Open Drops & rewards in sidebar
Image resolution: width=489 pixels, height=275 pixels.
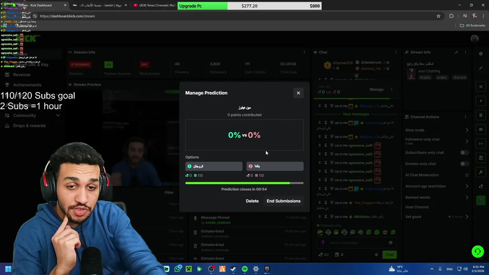[x=29, y=126]
